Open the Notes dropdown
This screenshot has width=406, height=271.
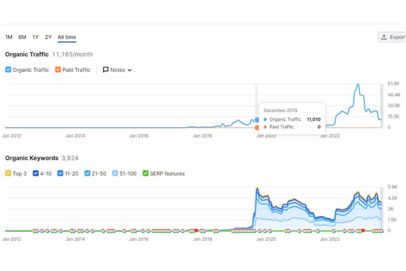[x=117, y=70]
